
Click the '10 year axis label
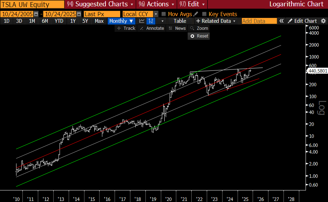pos(16,199)
